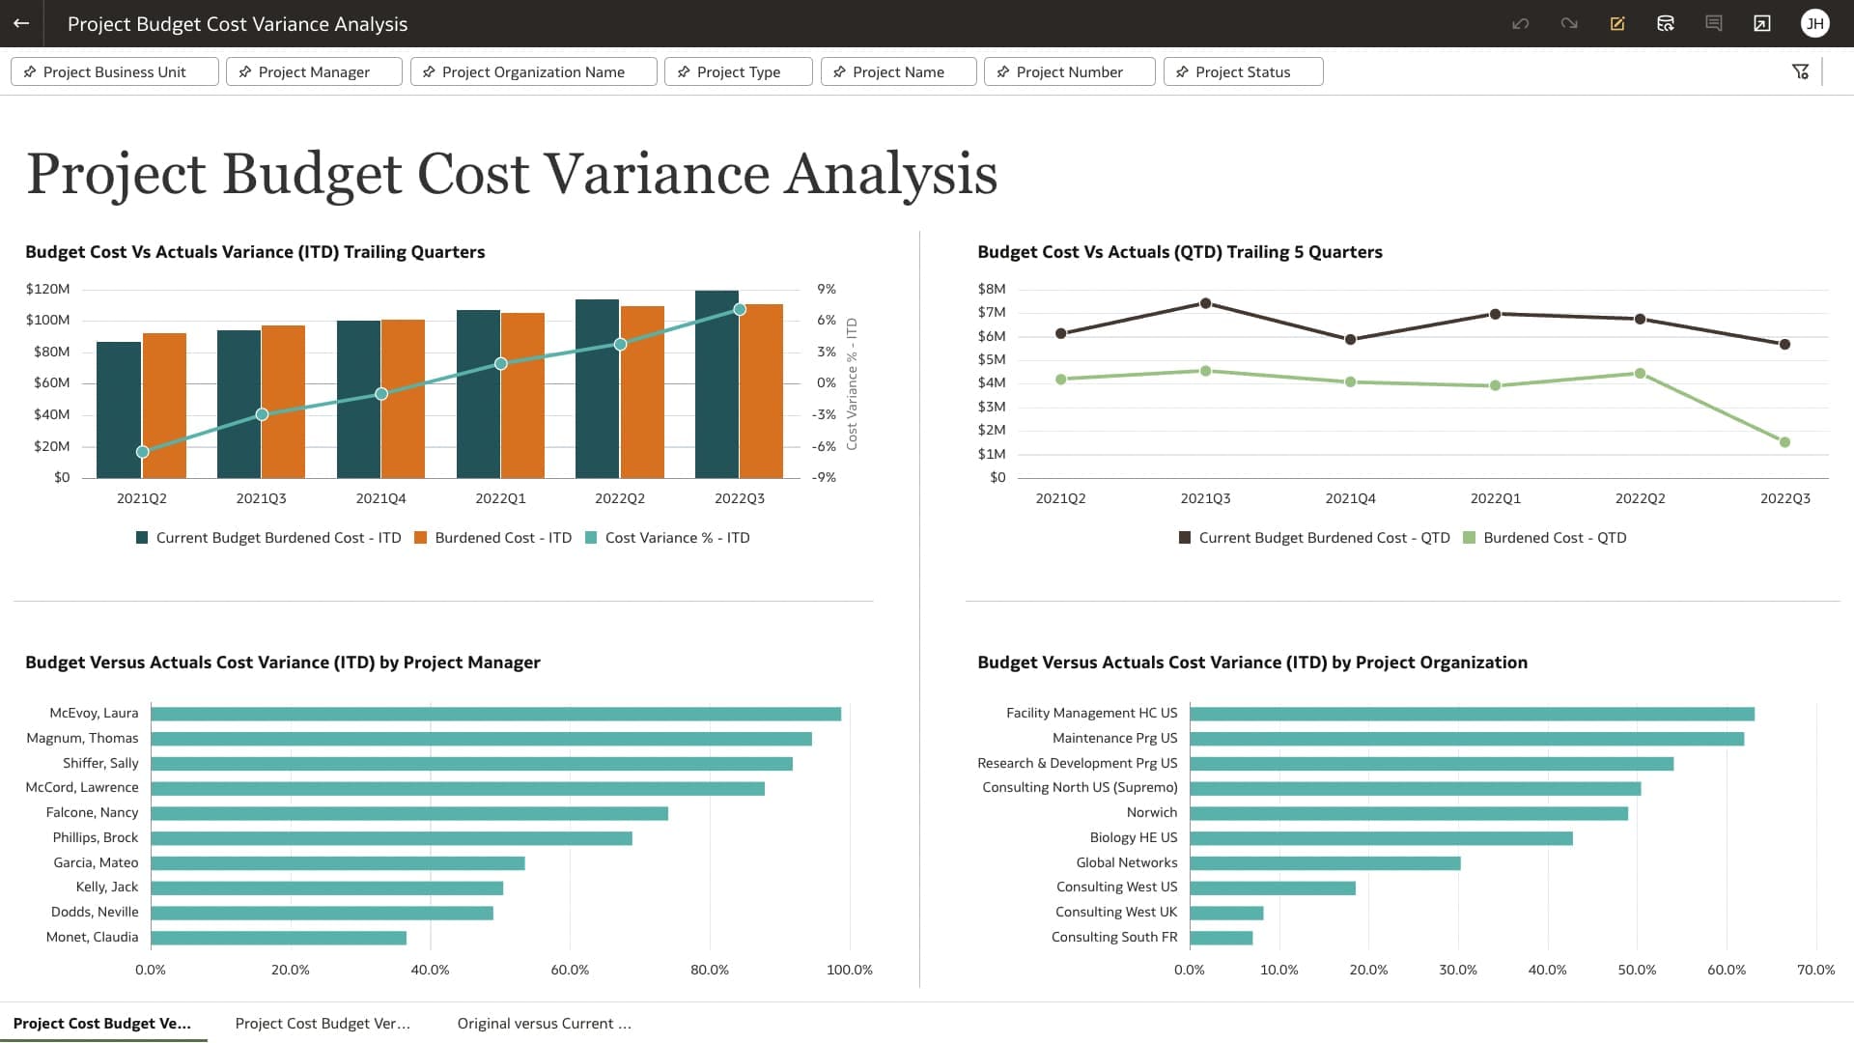Click the back arrow navigation icon
Viewport: 1854px width, 1043px height.
pyautogui.click(x=21, y=23)
